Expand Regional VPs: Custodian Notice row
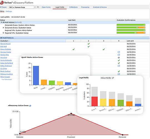Screen dimensions: 150x139 (3, 33)
